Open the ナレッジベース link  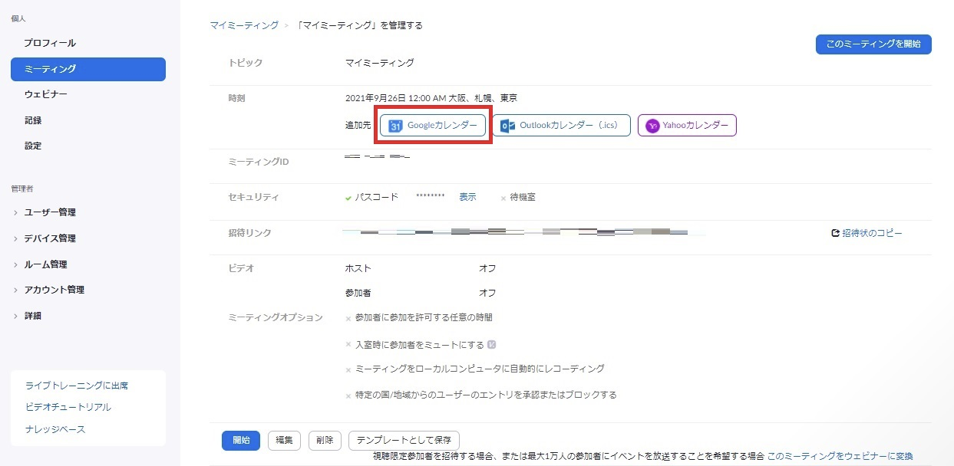(x=55, y=429)
